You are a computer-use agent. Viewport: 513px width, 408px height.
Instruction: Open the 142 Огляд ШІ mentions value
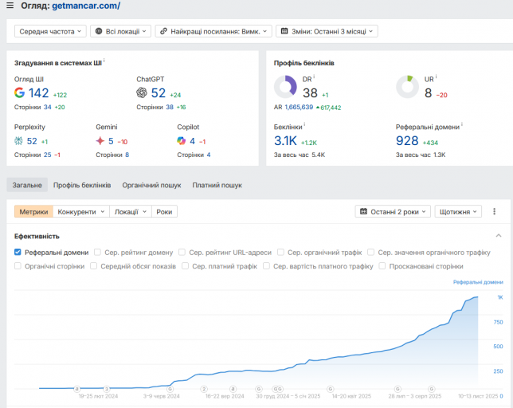pos(38,93)
